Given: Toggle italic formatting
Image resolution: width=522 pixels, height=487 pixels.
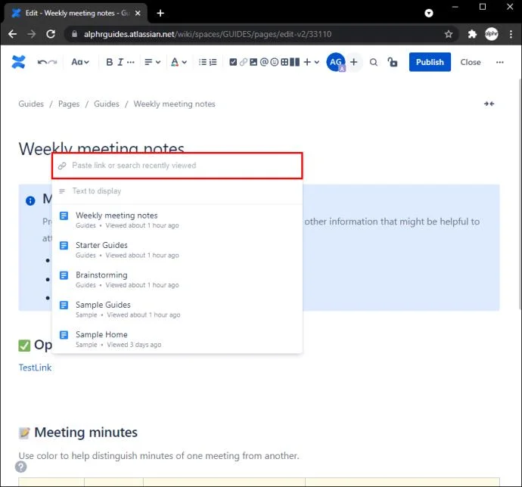Looking at the screenshot, I should [120, 62].
